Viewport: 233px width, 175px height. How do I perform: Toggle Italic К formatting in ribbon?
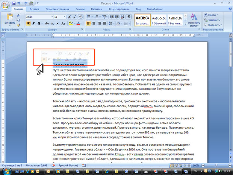tap(33, 23)
